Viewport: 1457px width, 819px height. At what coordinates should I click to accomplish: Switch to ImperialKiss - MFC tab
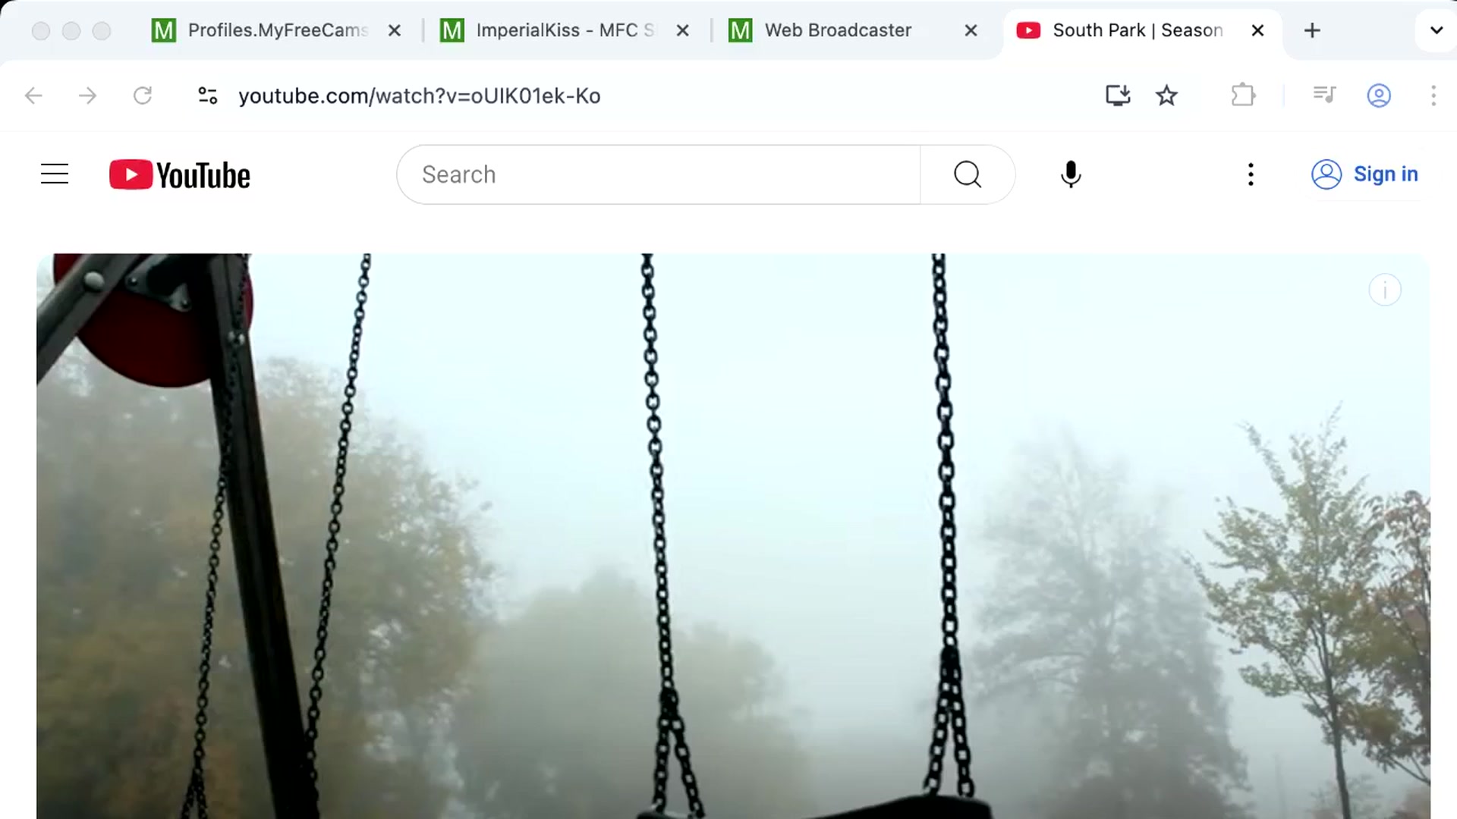[x=565, y=30]
